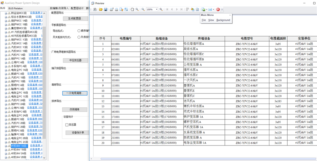The image size is (317, 161).
Task: Select the Hand tool in Preview toolbar
Action: (132, 9)
